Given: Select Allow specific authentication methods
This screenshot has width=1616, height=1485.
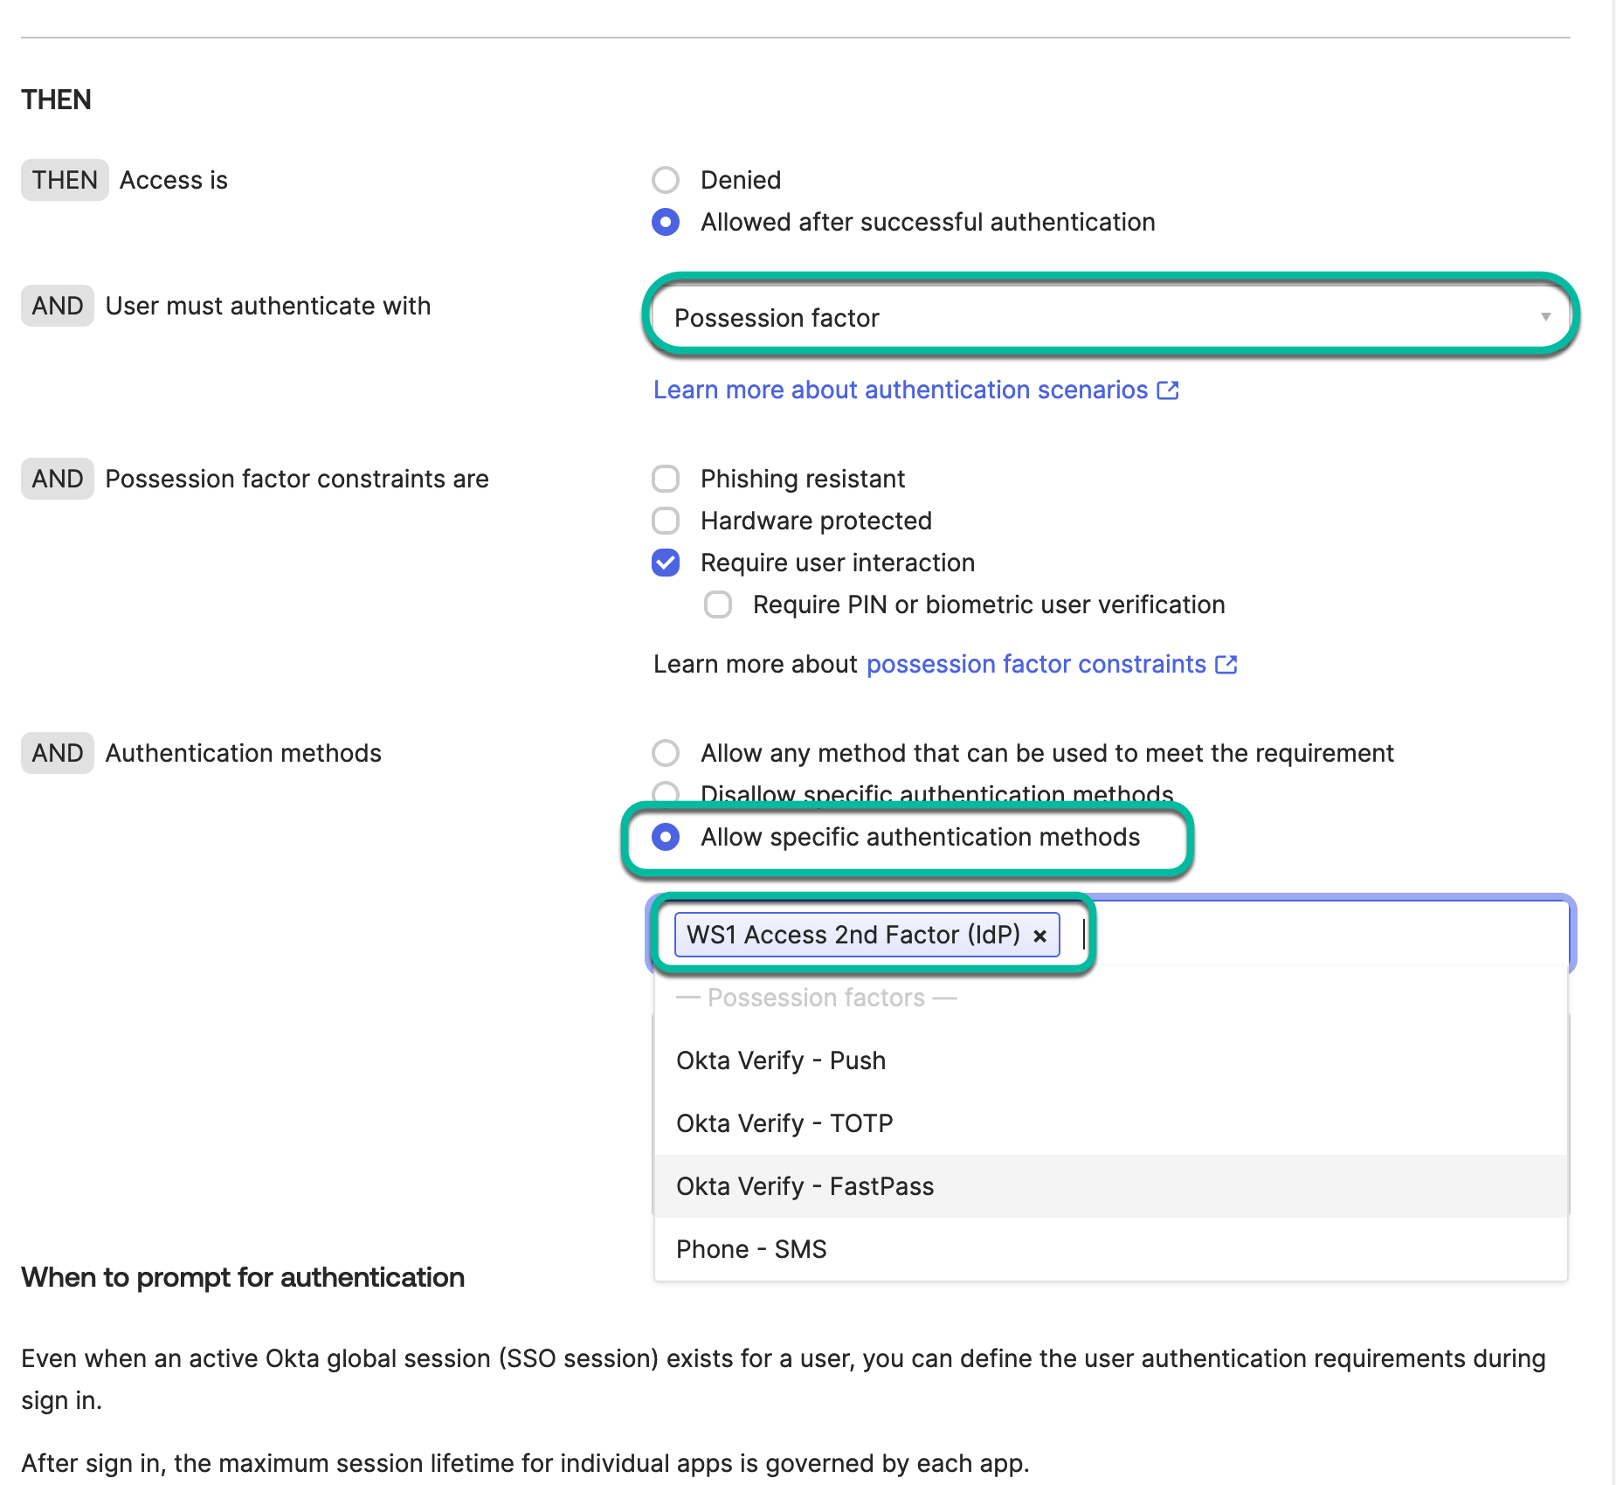Looking at the screenshot, I should pyautogui.click(x=666, y=837).
